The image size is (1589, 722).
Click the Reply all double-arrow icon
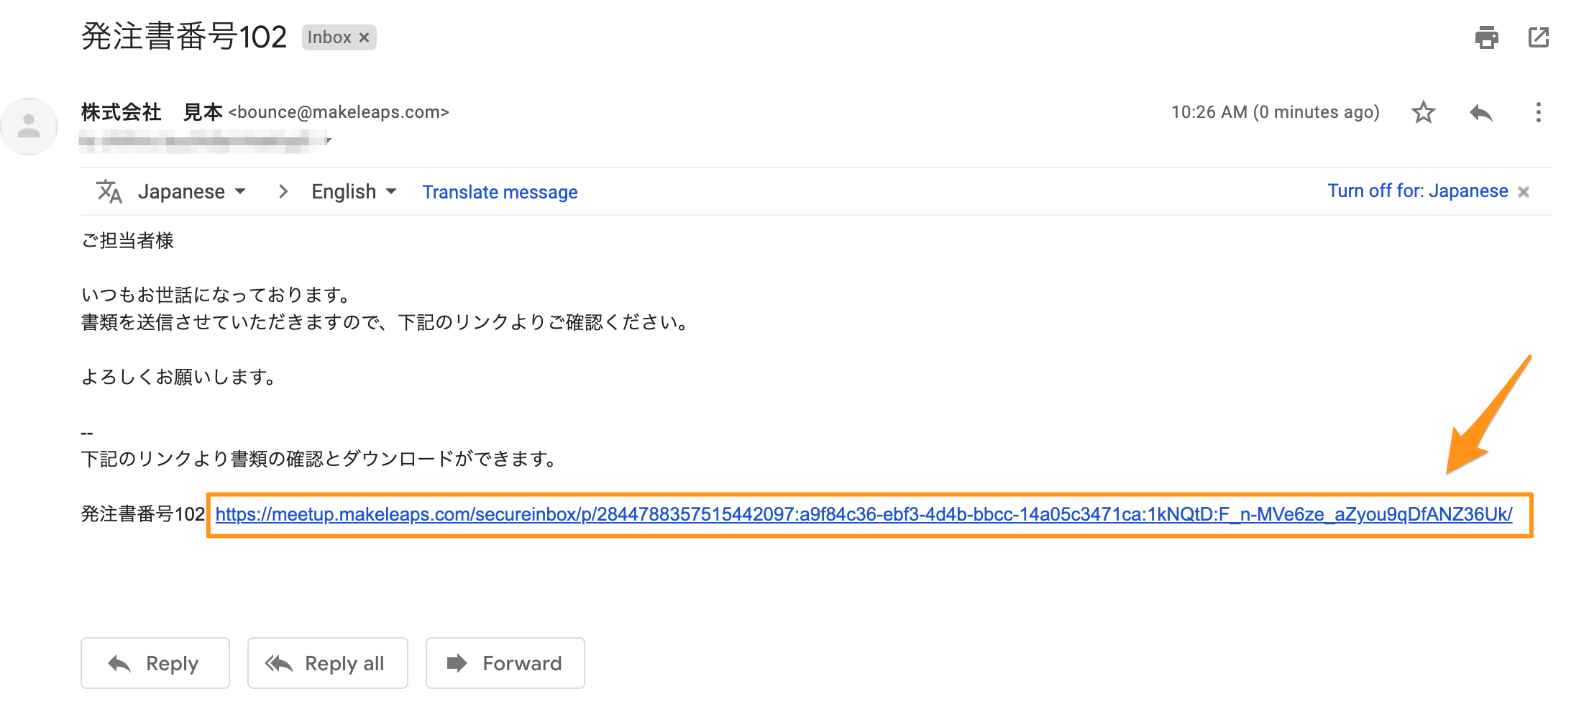click(x=280, y=663)
